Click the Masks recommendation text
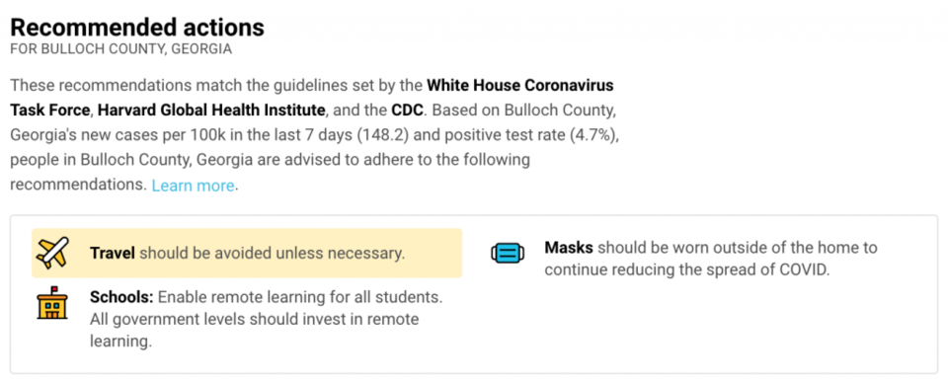The height and width of the screenshot is (381, 948). [x=711, y=259]
